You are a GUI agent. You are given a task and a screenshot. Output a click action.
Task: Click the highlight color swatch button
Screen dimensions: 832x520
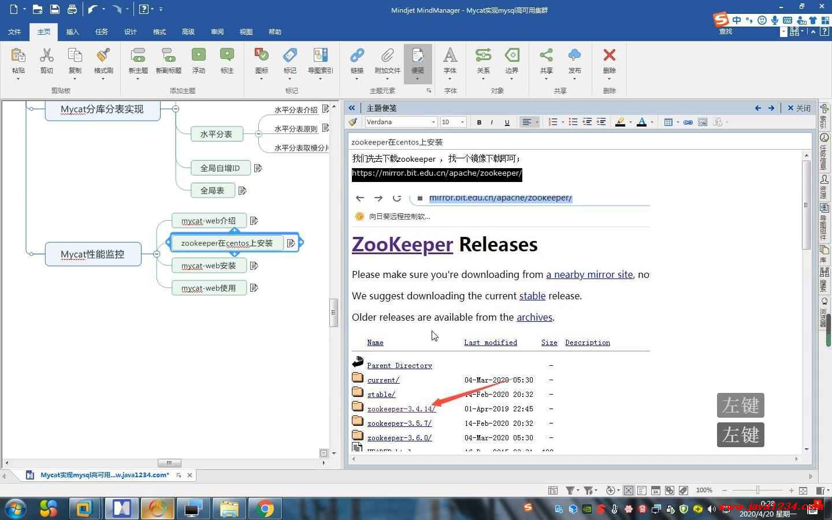click(x=620, y=122)
